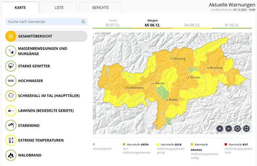Switch to the Liste tab

pyautogui.click(x=59, y=7)
